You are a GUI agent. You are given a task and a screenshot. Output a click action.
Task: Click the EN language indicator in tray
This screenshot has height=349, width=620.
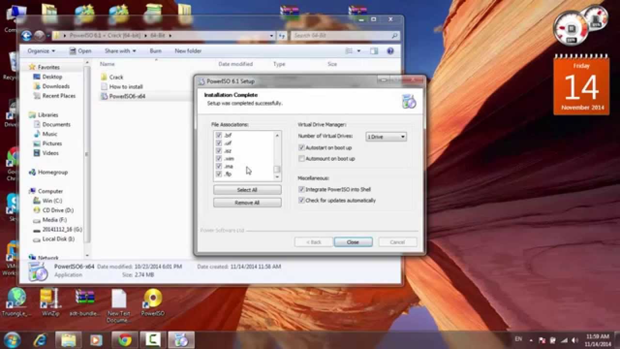point(518,339)
